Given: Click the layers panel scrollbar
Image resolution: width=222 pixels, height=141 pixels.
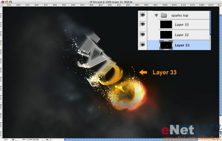Looking at the screenshot, I should click(211, 23).
